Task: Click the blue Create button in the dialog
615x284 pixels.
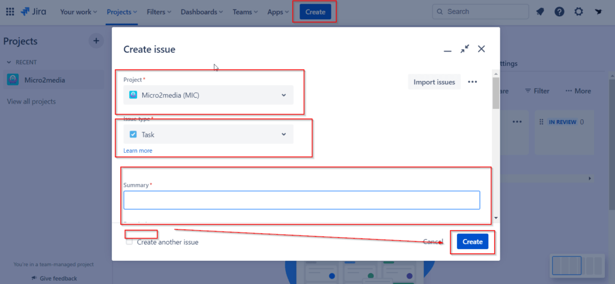Action: tap(473, 241)
